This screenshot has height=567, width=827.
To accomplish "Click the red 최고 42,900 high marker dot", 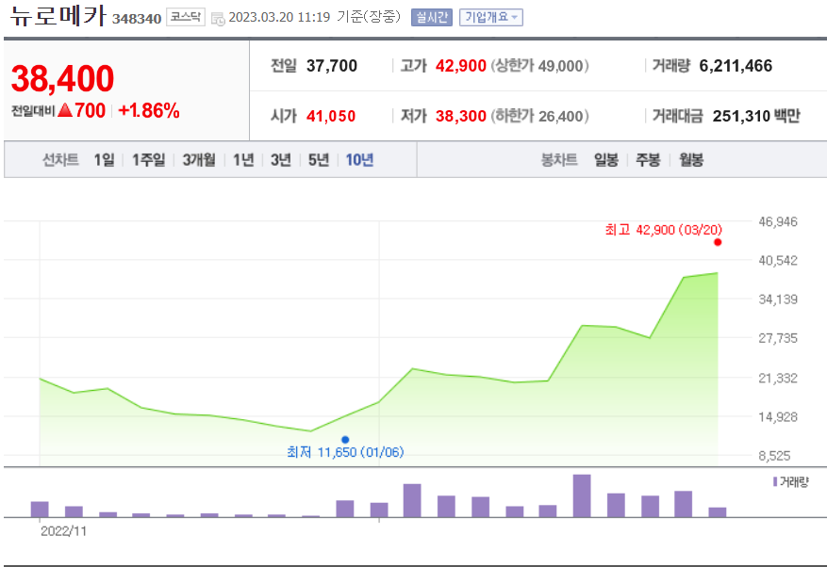I will (x=718, y=242).
